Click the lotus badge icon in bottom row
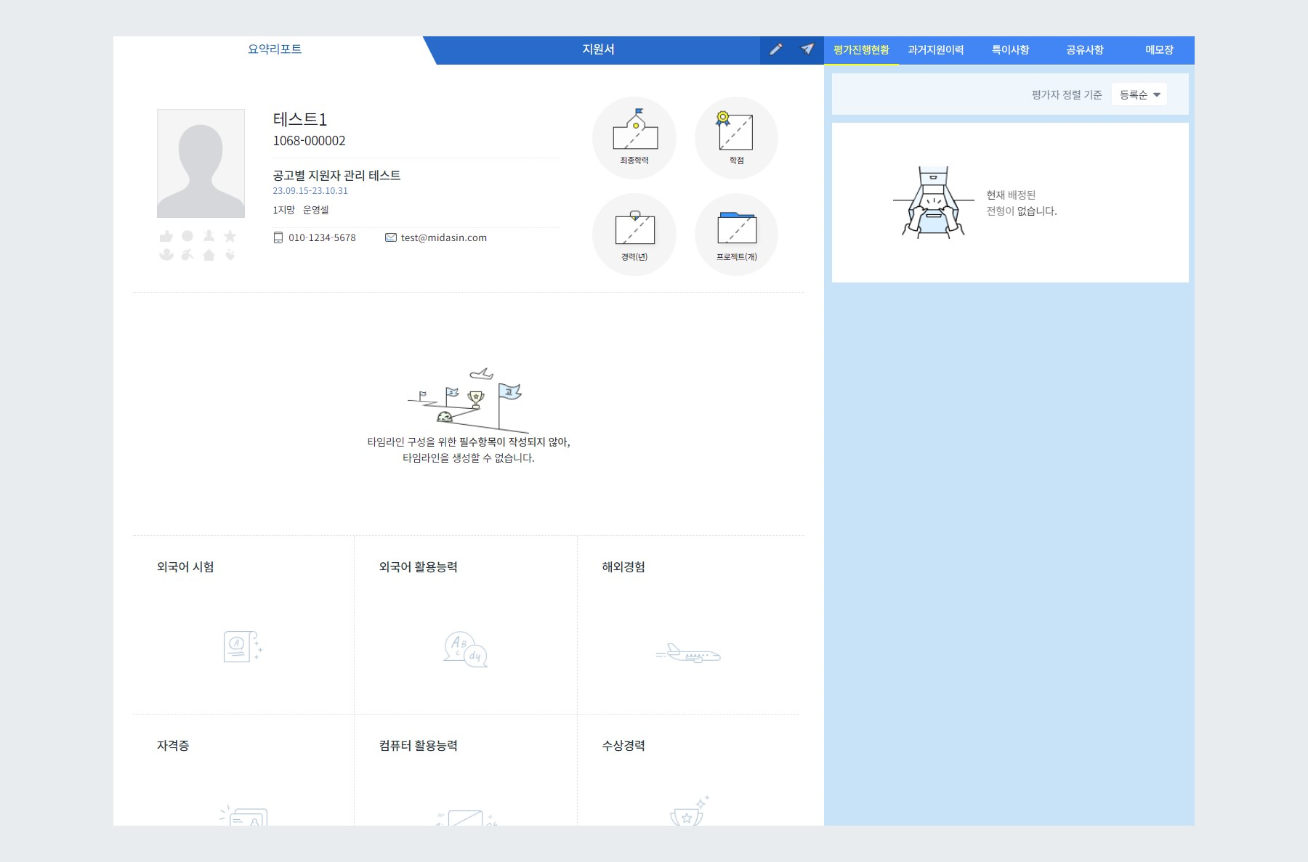Image resolution: width=1308 pixels, height=862 pixels. 166,255
